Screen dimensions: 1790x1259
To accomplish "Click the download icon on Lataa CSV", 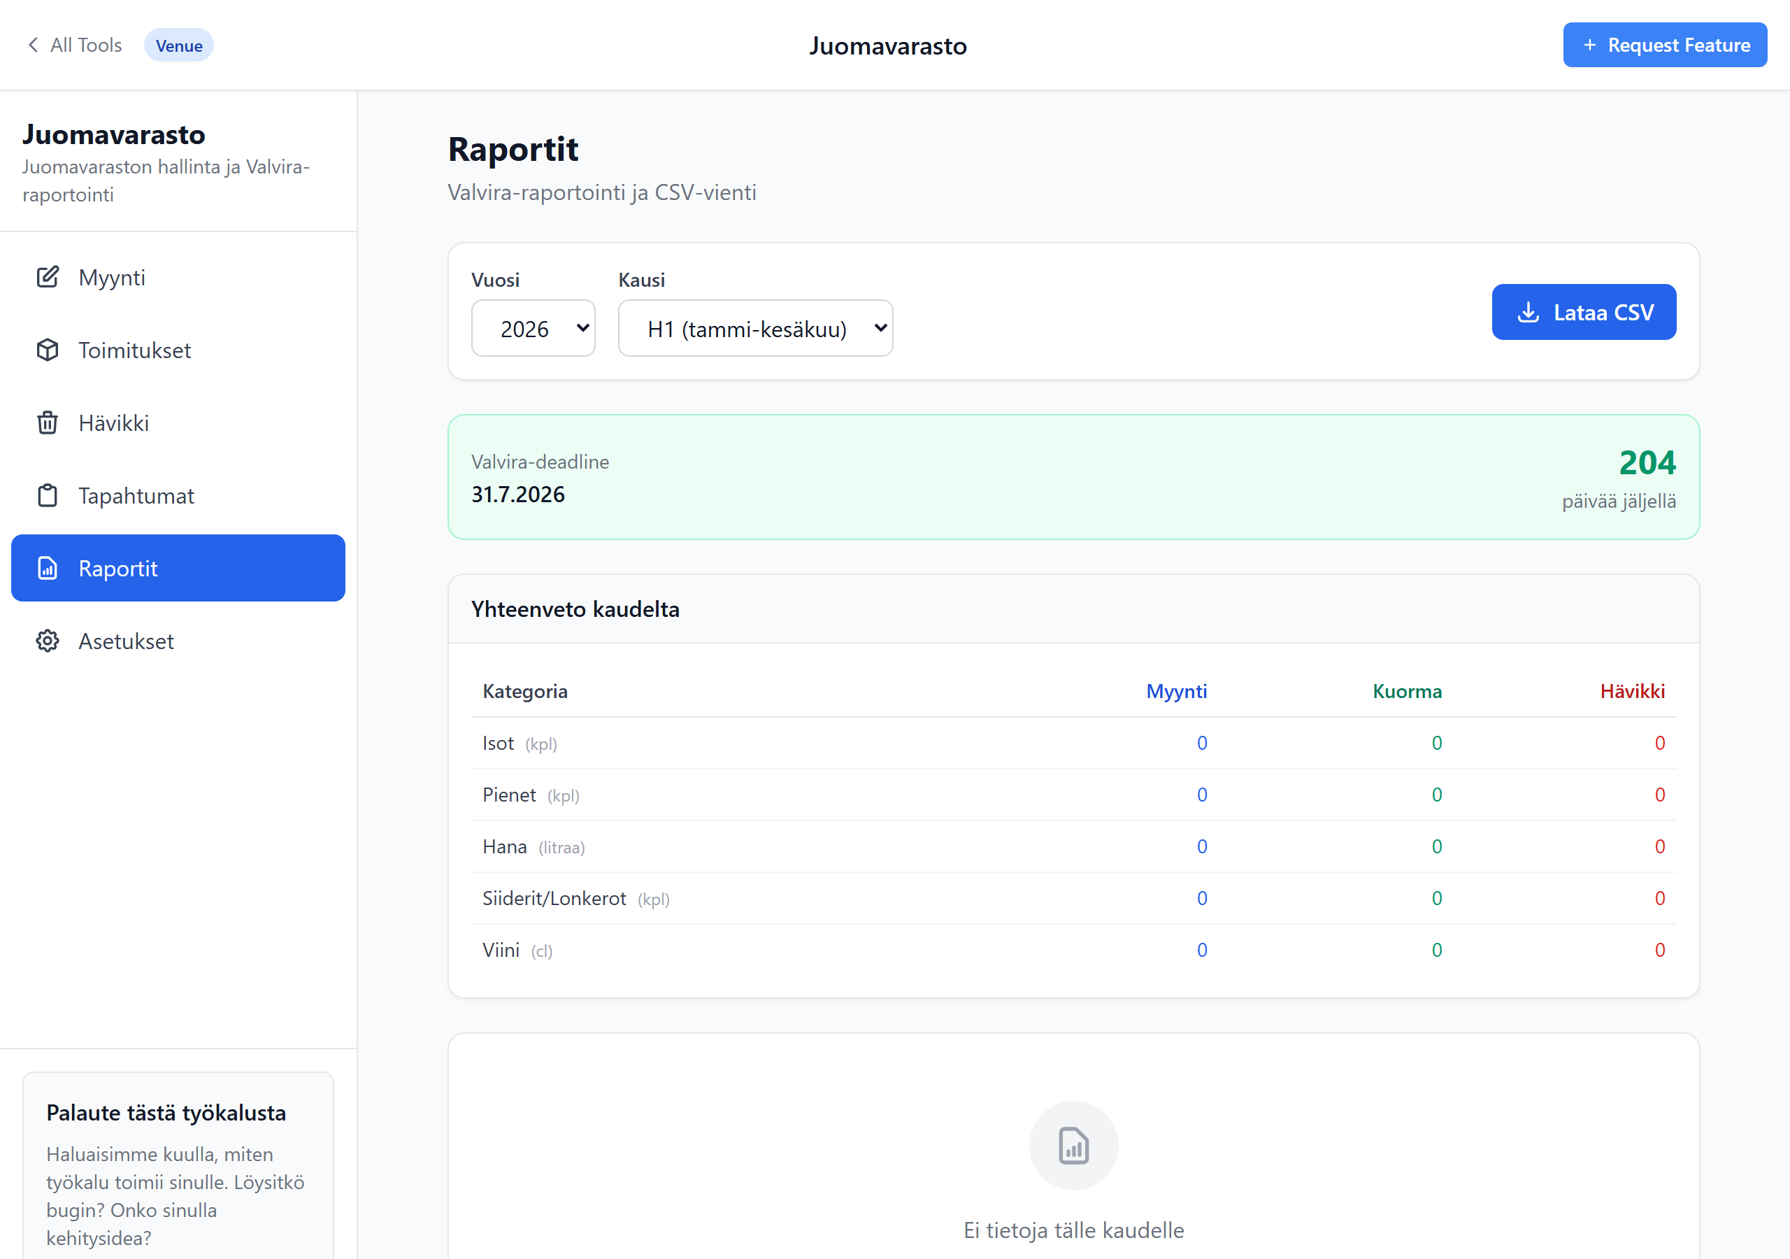I will [x=1528, y=313].
